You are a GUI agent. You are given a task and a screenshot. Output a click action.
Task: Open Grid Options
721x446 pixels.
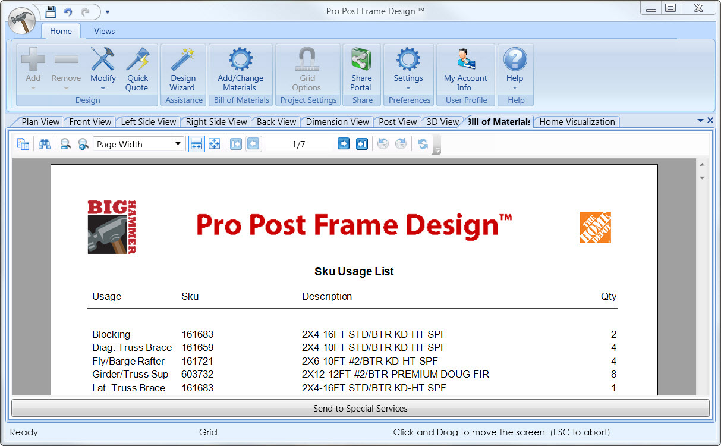click(x=307, y=70)
